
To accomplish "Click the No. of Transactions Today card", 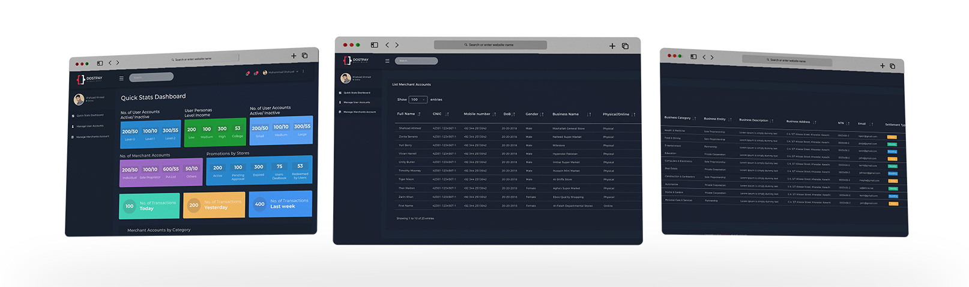I will pos(149,206).
